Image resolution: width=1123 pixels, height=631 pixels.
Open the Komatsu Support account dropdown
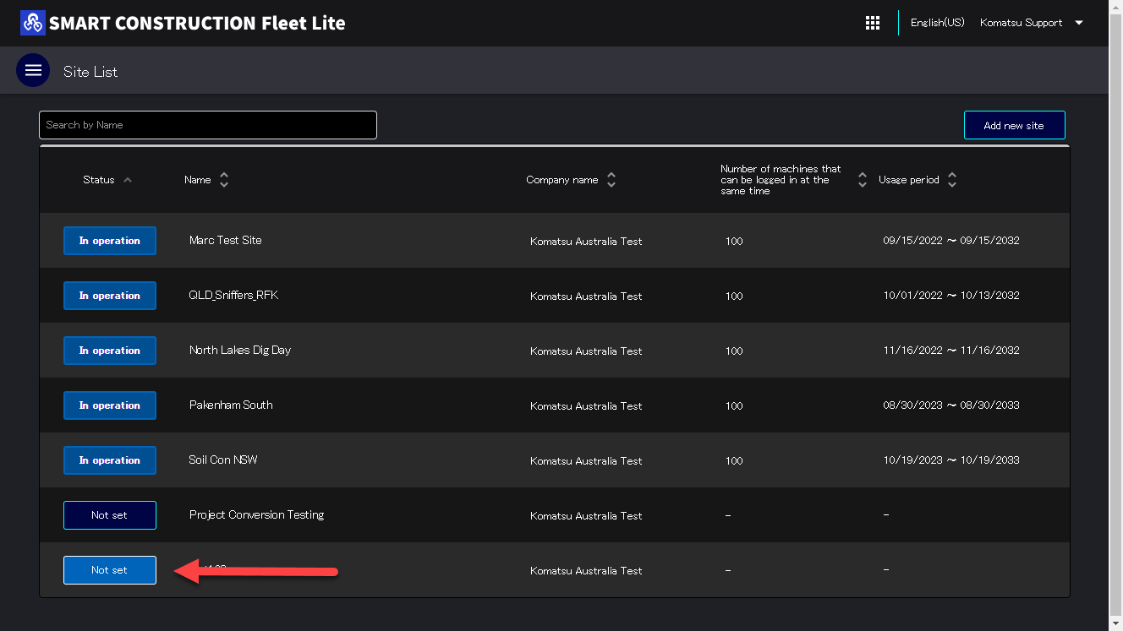coord(1032,23)
